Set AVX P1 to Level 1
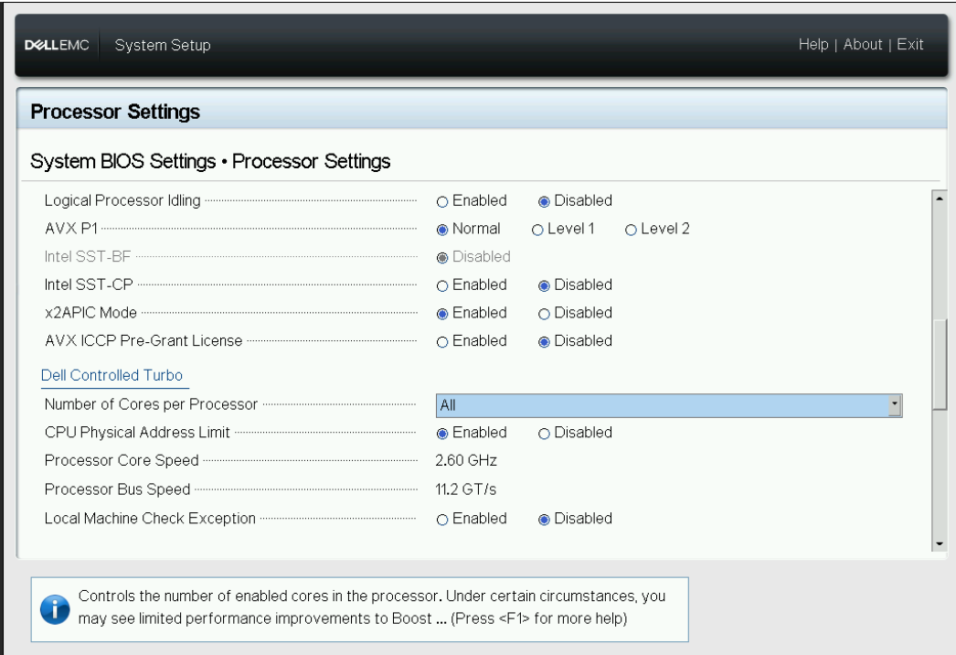The width and height of the screenshot is (956, 655). [x=537, y=230]
